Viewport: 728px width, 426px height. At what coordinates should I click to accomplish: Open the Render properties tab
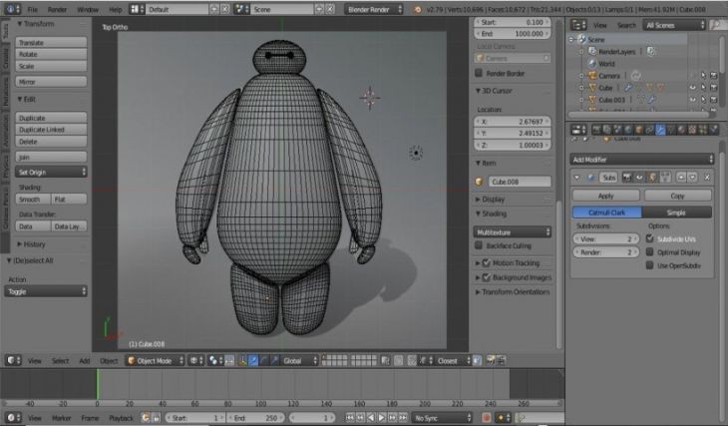(x=596, y=130)
